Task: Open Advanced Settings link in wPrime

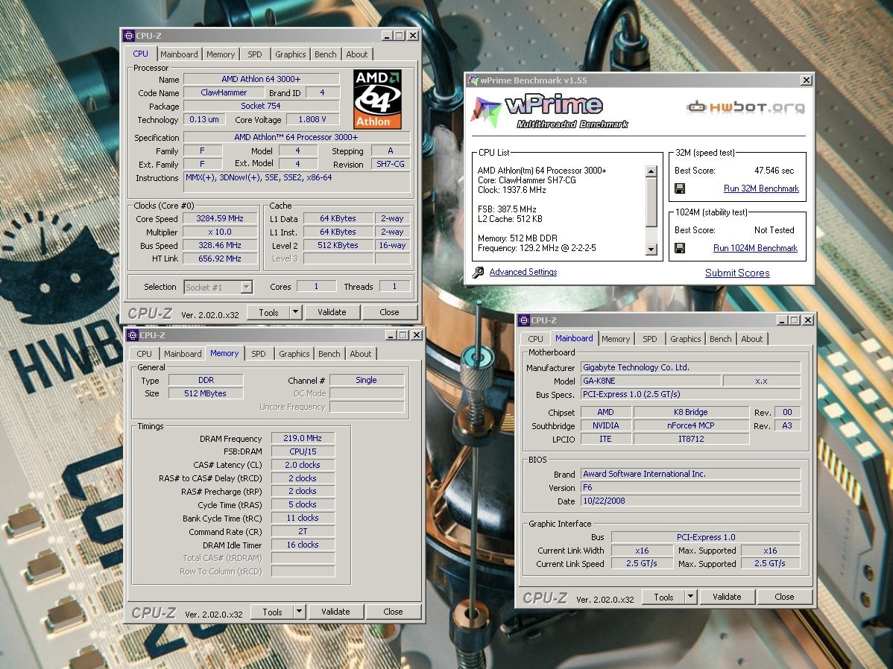Action: [523, 272]
